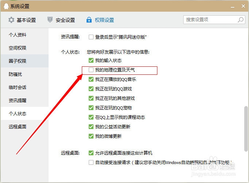Screen dimensions: 249x183
Task: Click the blue lock icon for 权限设置
Action: point(89,20)
